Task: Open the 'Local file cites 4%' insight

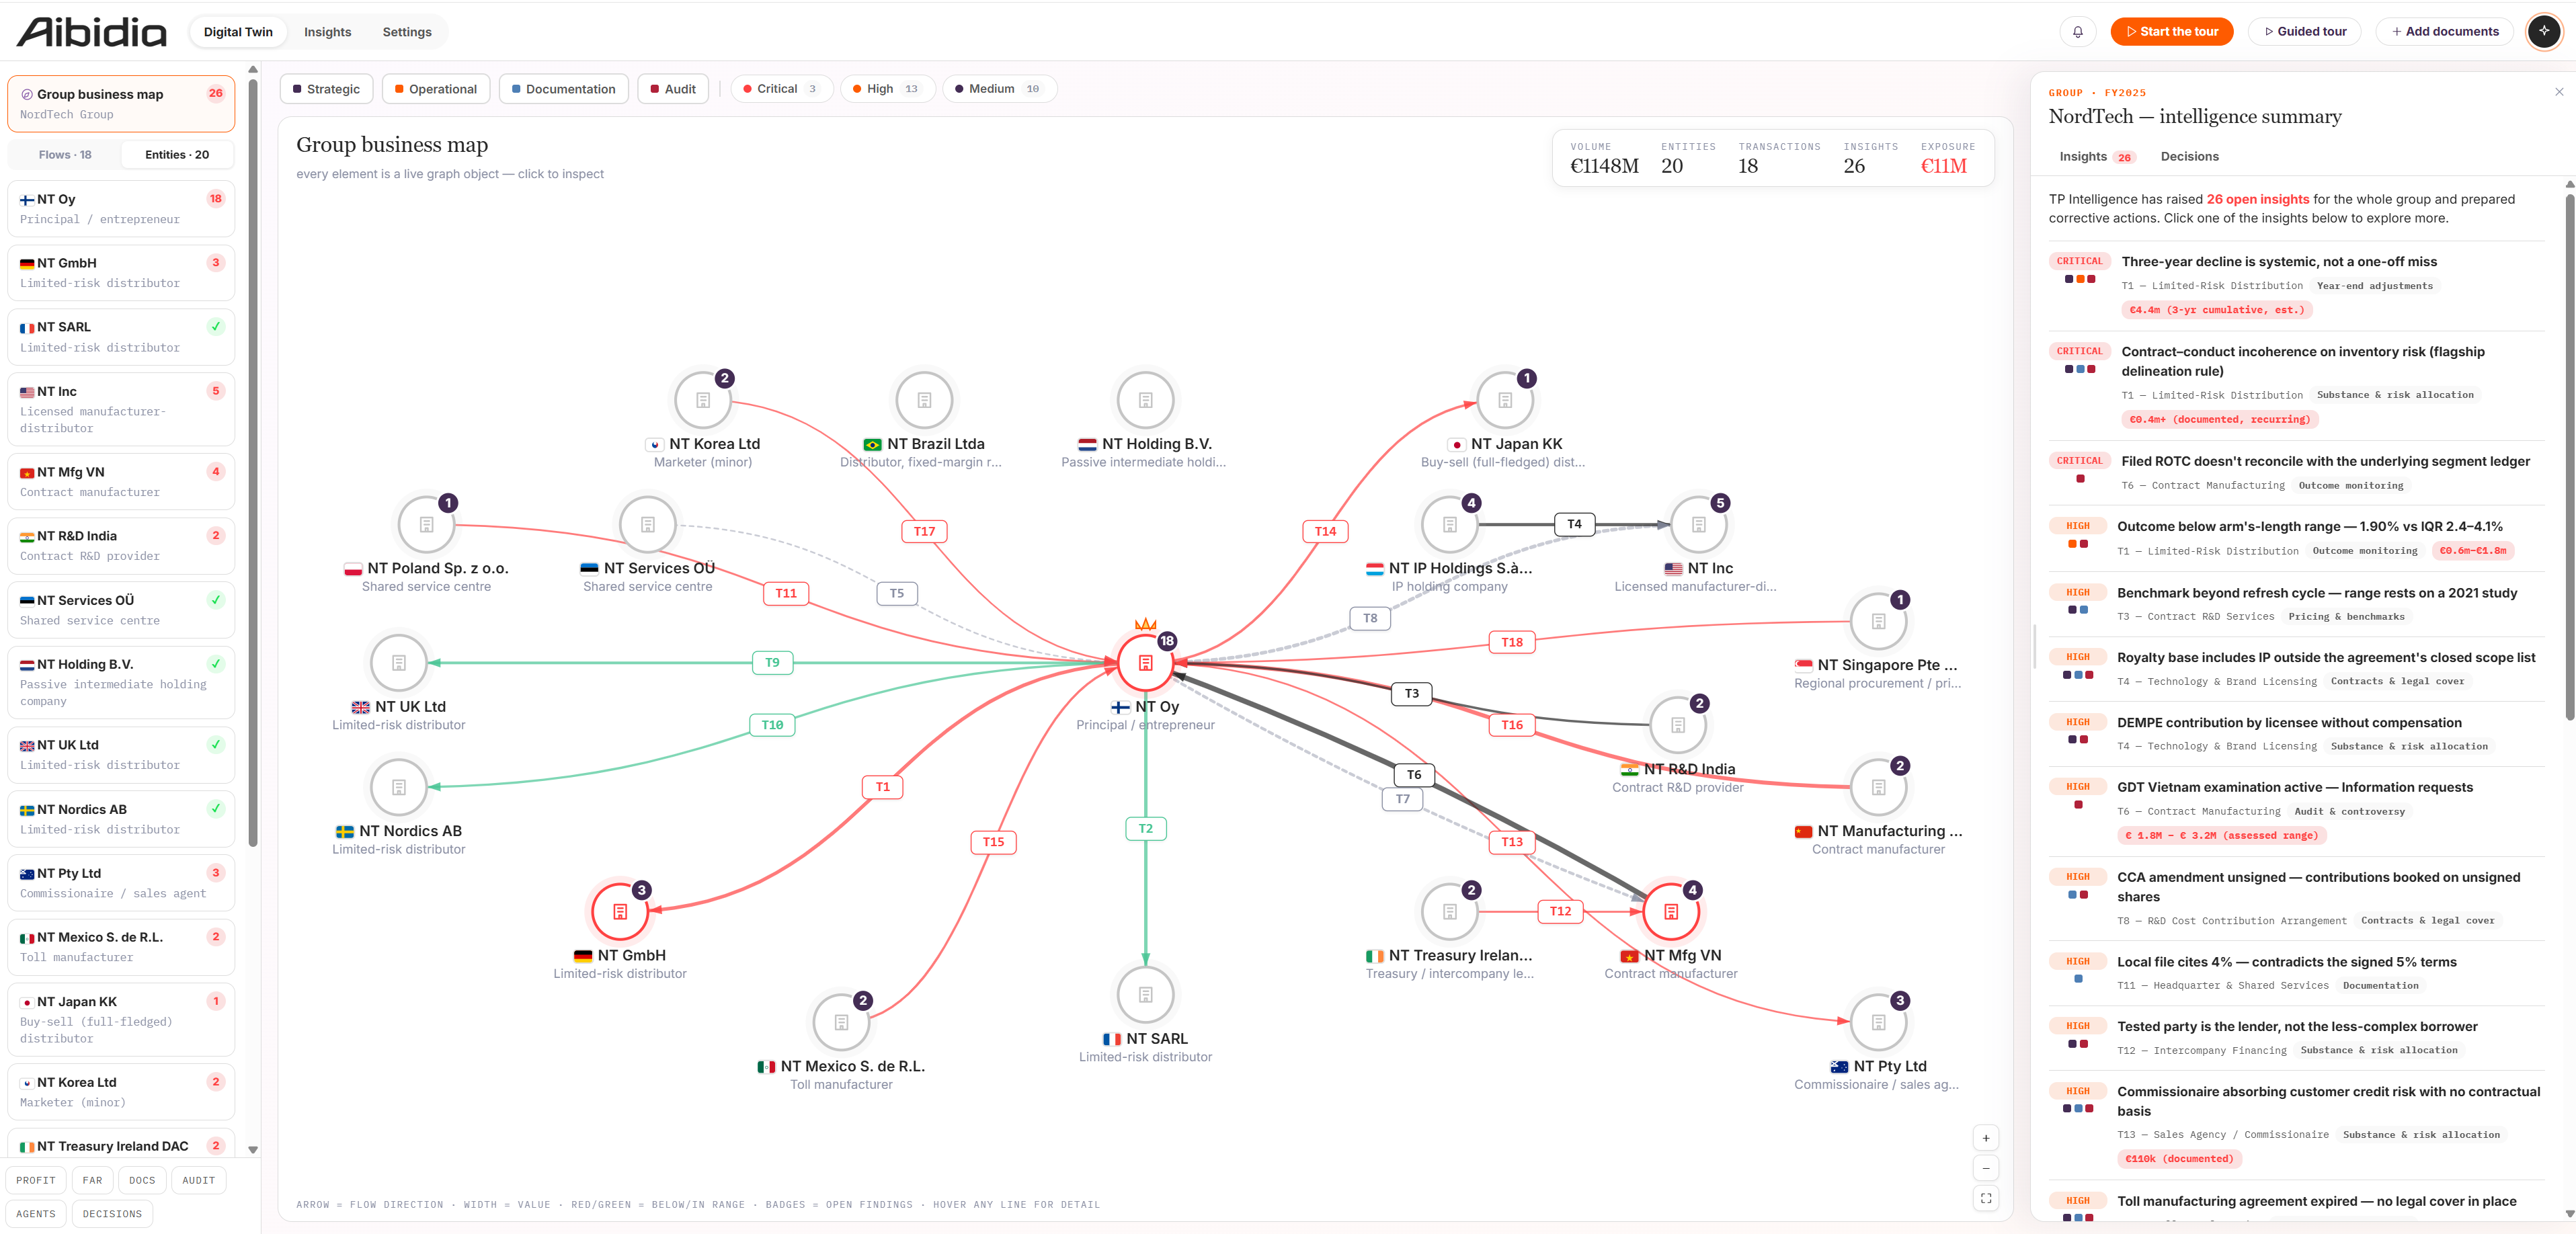Action: point(2296,973)
